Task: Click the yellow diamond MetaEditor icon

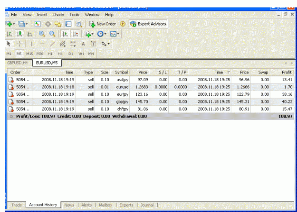Action: 123,24
